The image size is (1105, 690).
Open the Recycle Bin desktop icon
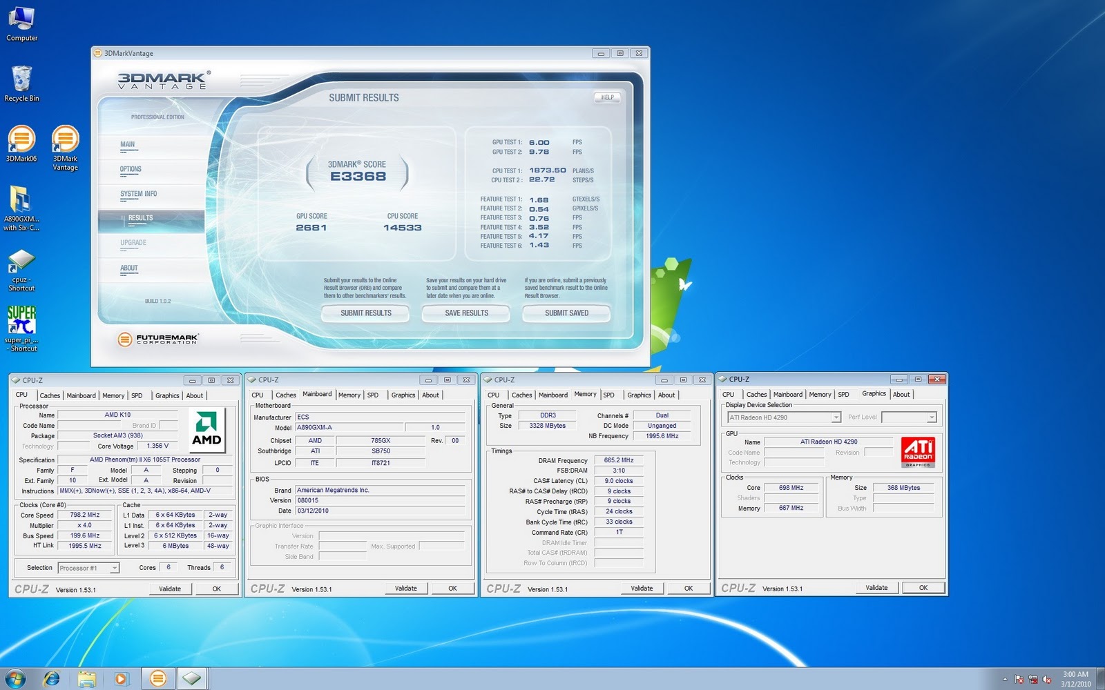[x=21, y=83]
